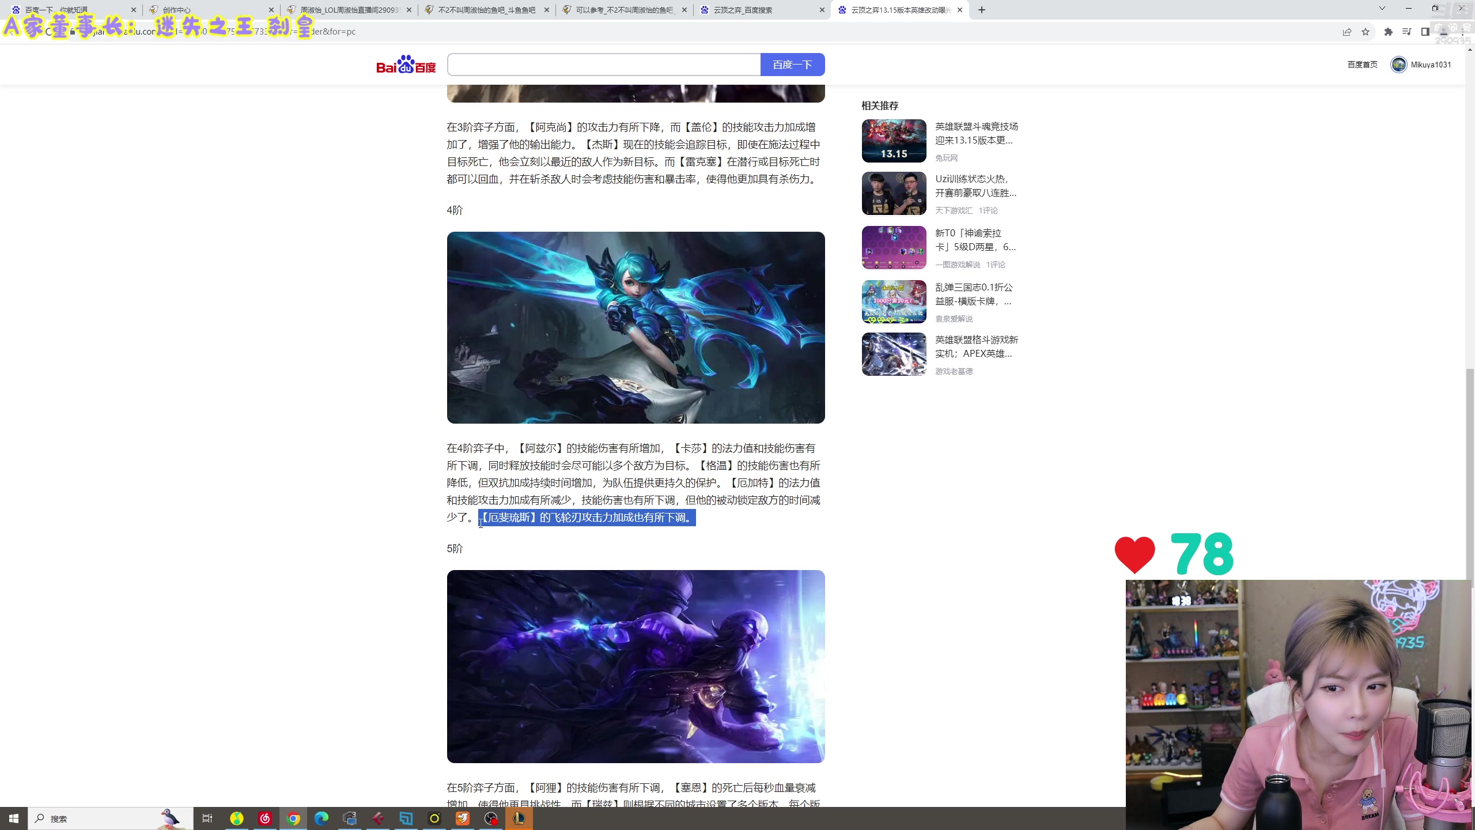1475x830 pixels.
Task: Click the 相关推荐 sidebar heading
Action: [880, 105]
